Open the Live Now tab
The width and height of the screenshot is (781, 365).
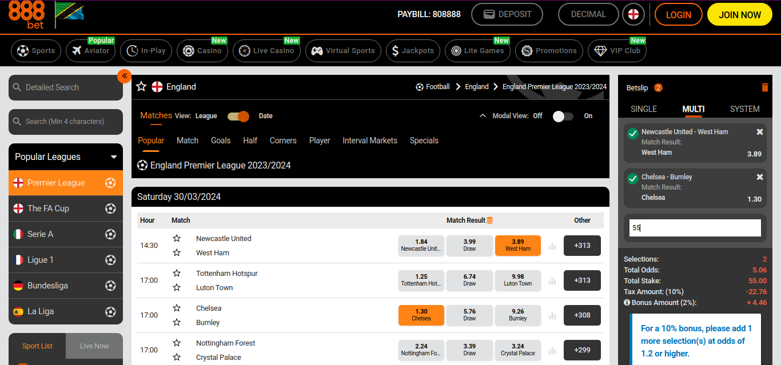[x=94, y=346]
